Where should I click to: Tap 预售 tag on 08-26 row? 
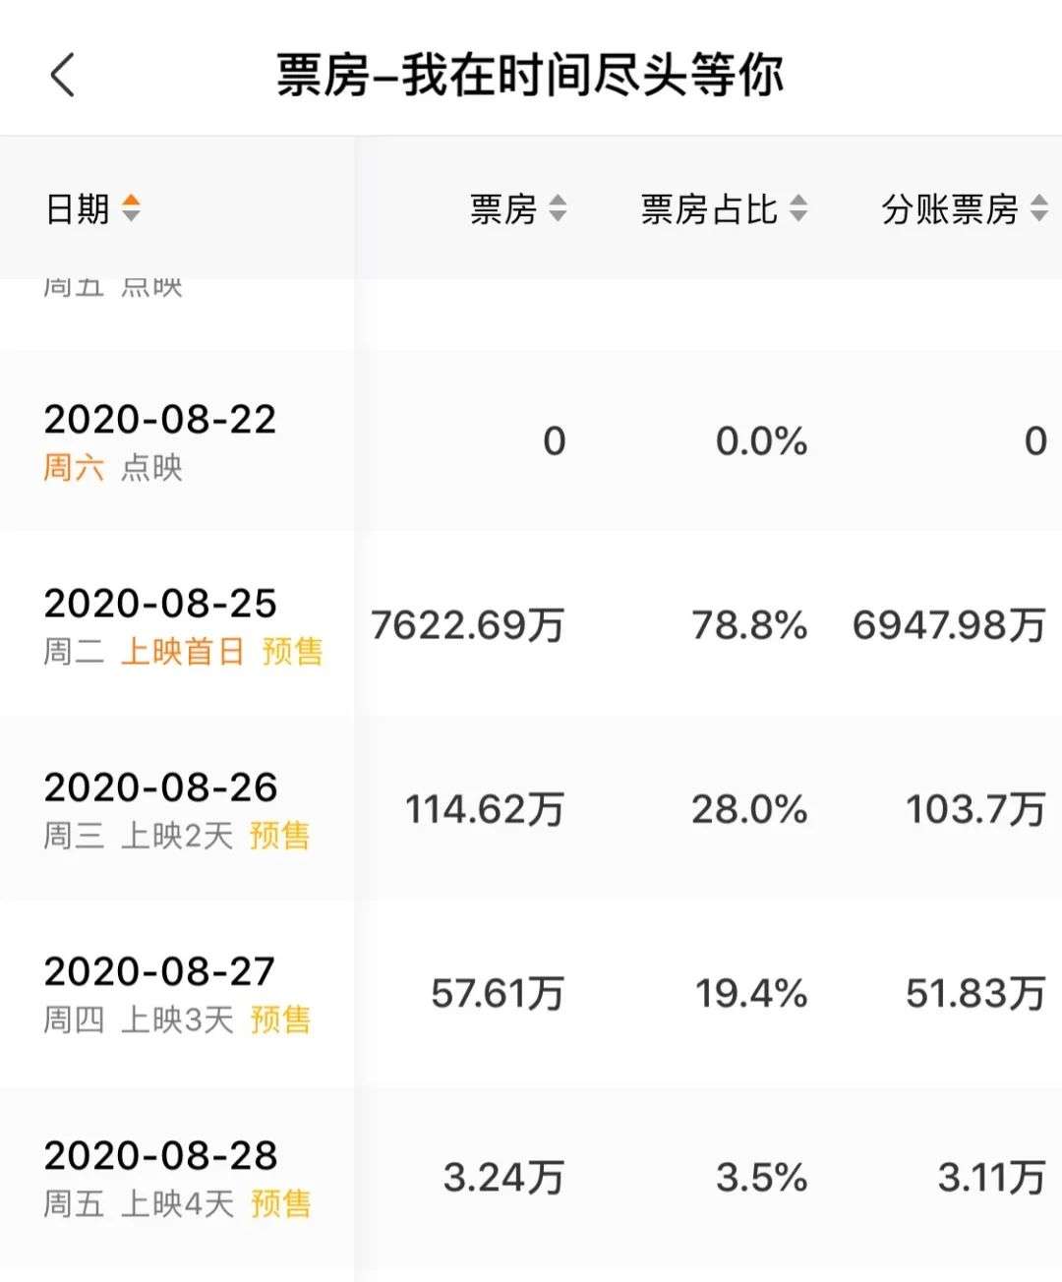[x=280, y=836]
